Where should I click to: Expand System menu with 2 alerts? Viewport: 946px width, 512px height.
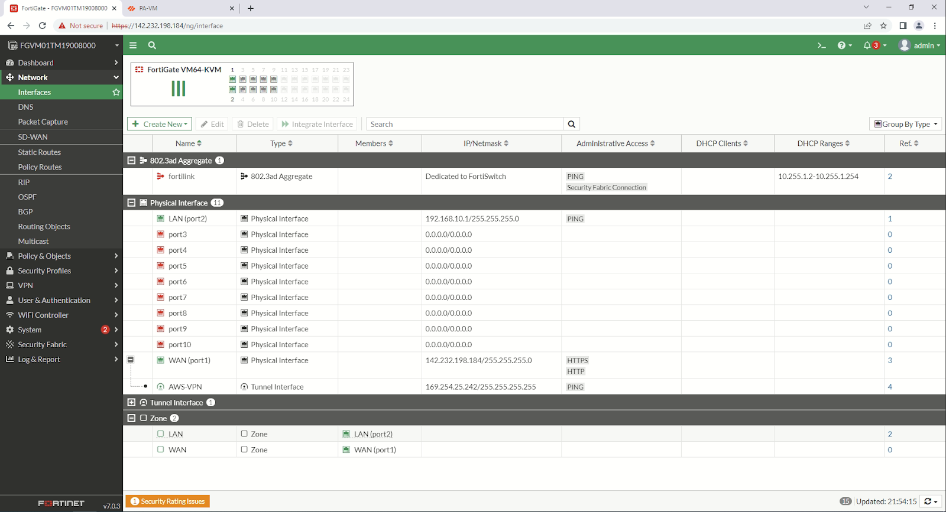pyautogui.click(x=61, y=330)
